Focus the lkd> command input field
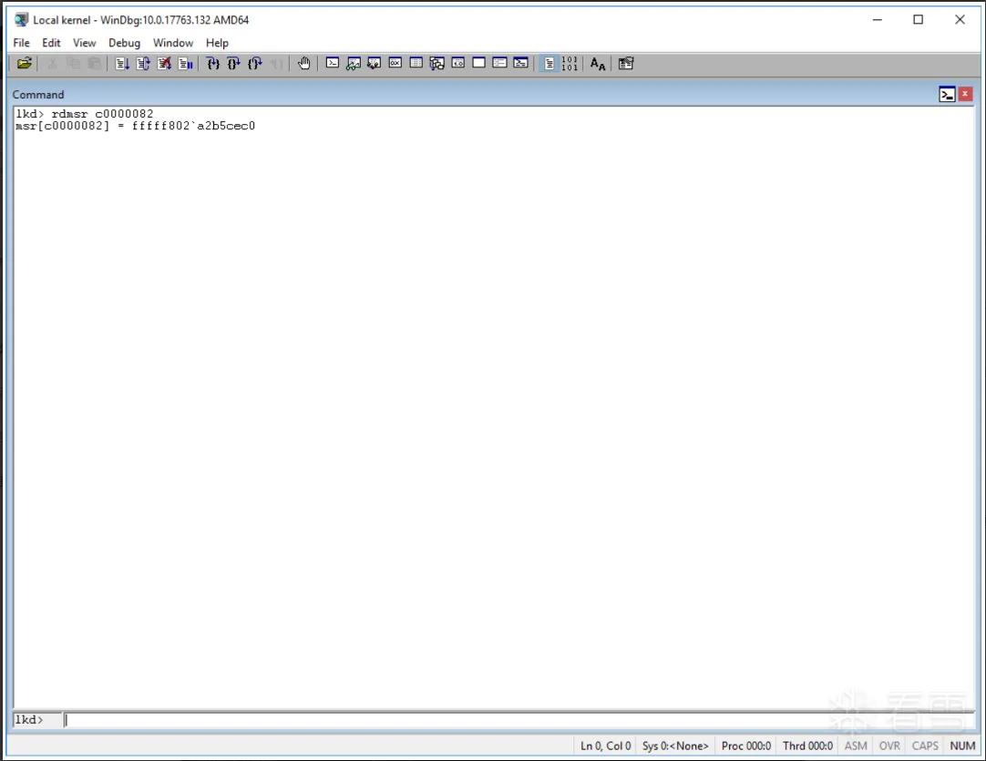The image size is (986, 761). tap(519, 720)
